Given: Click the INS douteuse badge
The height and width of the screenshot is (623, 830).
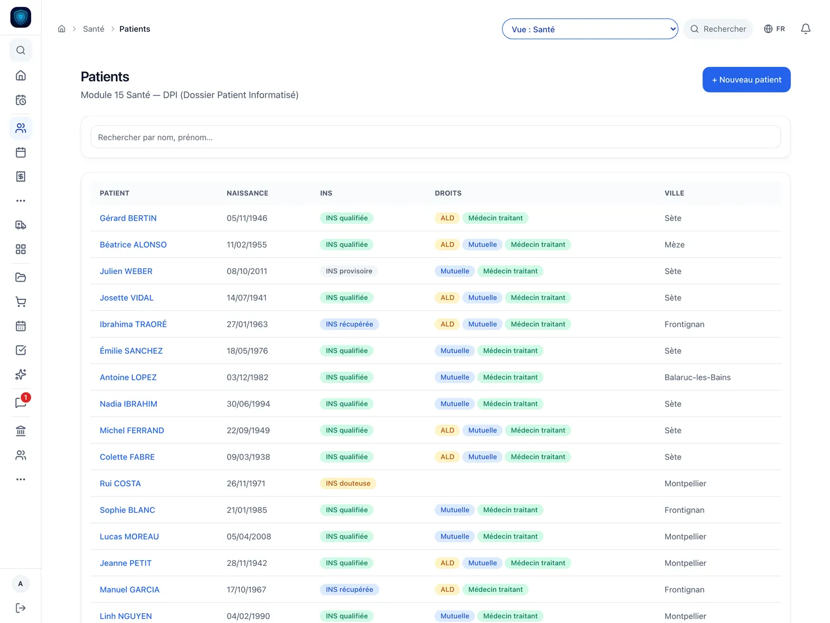Looking at the screenshot, I should coord(348,483).
